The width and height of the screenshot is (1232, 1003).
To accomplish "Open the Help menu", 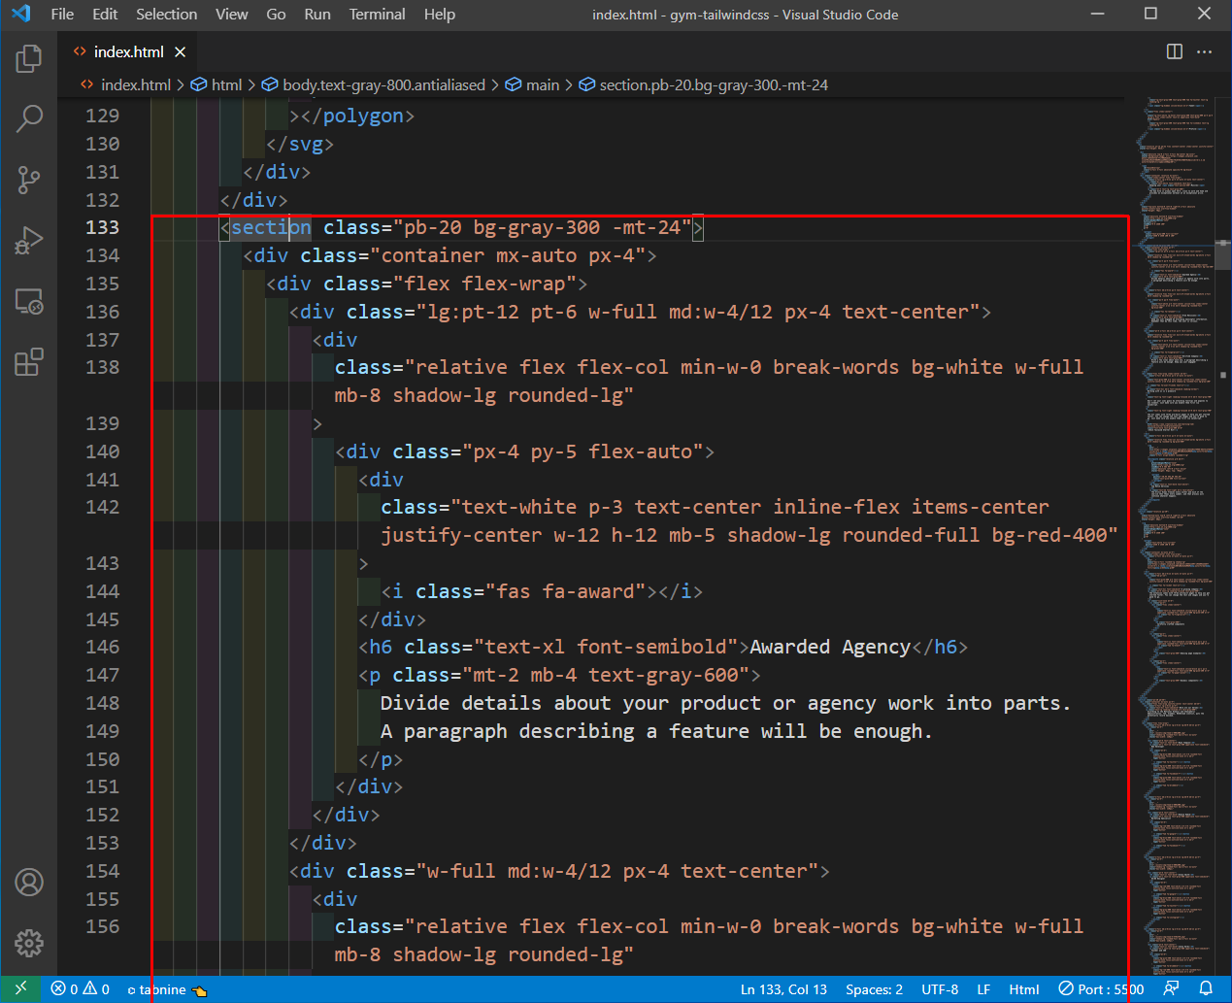I will (440, 14).
